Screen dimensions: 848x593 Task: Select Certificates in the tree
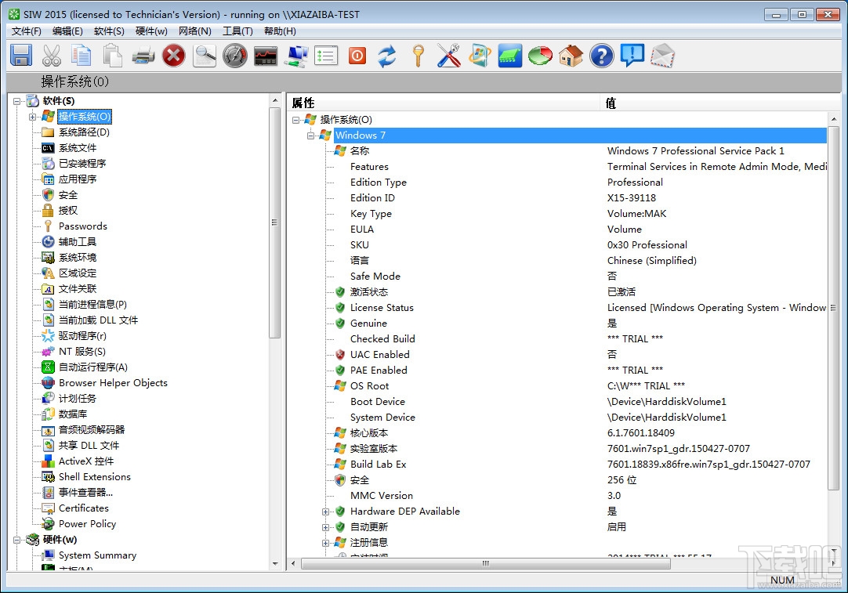(x=84, y=508)
